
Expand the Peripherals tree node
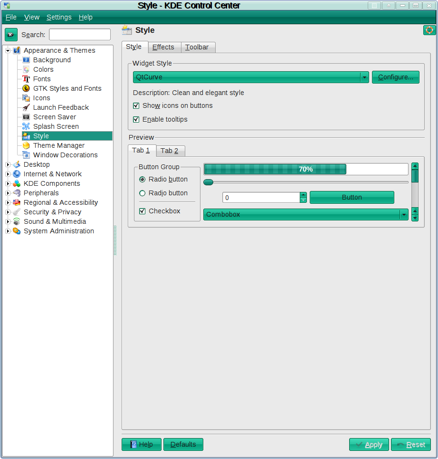(8, 193)
